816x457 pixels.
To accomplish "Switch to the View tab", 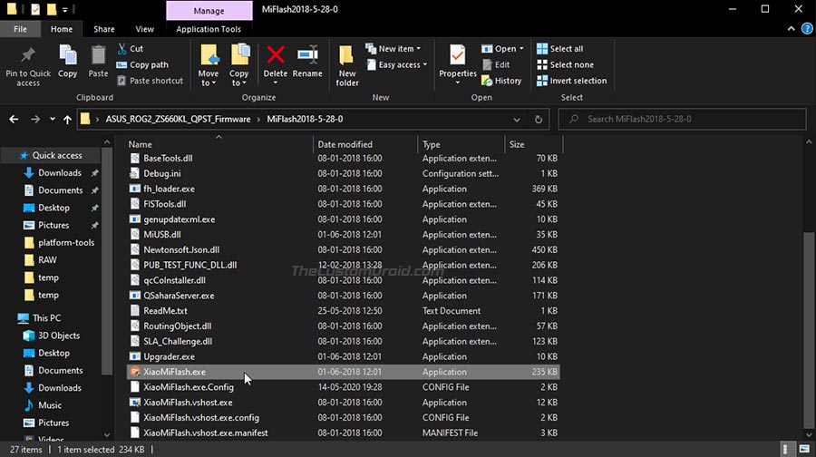I will point(145,29).
